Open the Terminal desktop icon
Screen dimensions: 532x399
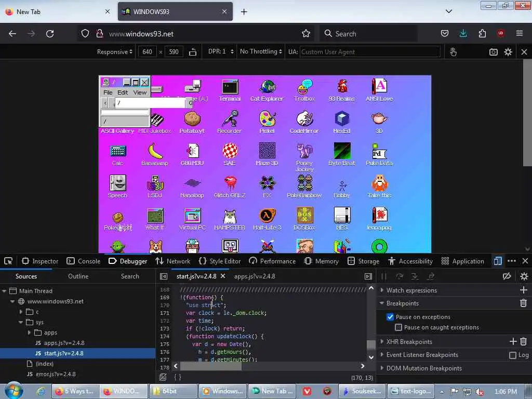click(230, 90)
